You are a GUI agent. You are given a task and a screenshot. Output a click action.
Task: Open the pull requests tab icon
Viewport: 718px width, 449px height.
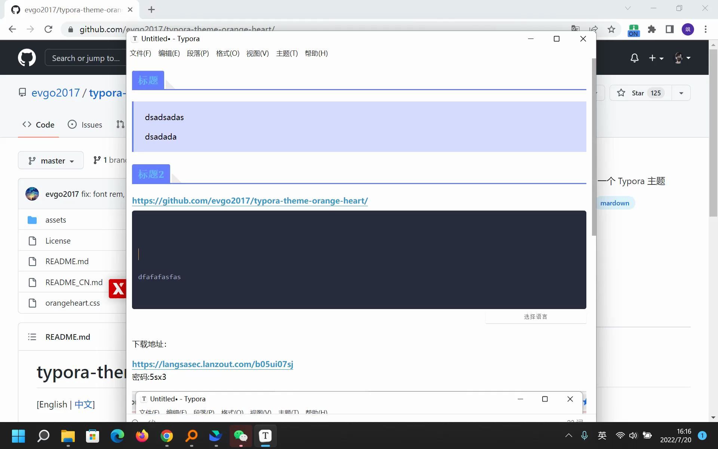coord(120,125)
